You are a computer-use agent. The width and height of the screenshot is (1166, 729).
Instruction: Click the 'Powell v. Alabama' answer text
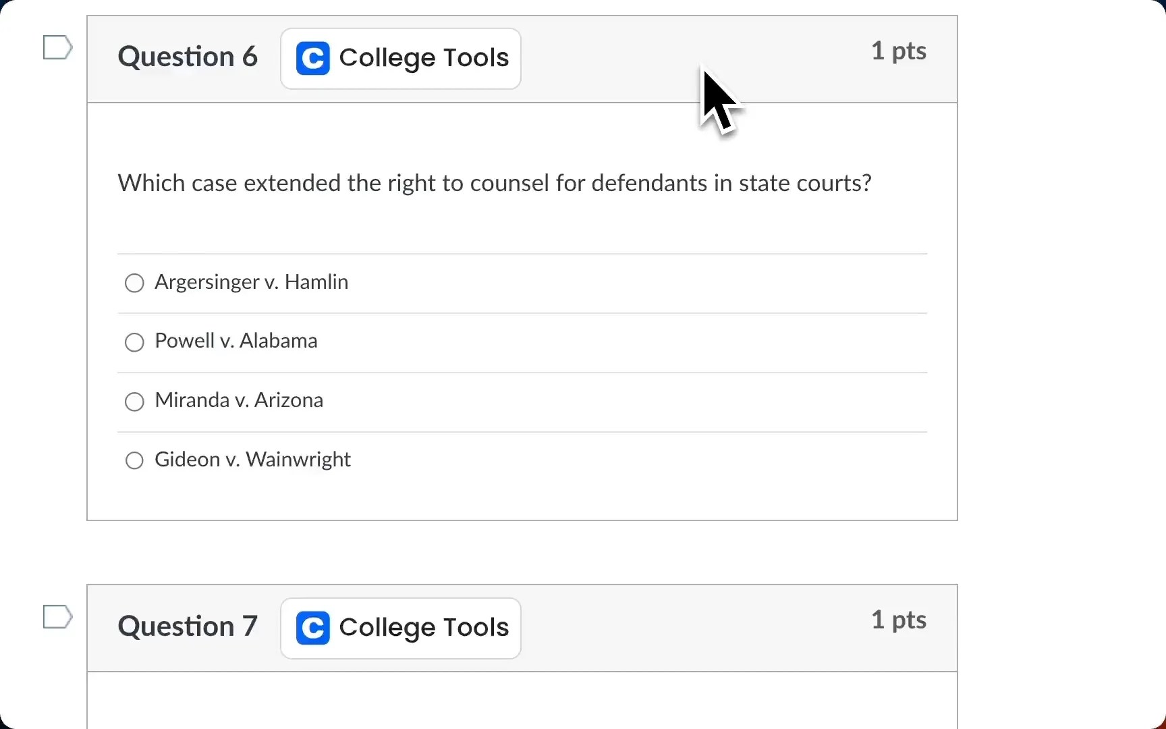236,341
